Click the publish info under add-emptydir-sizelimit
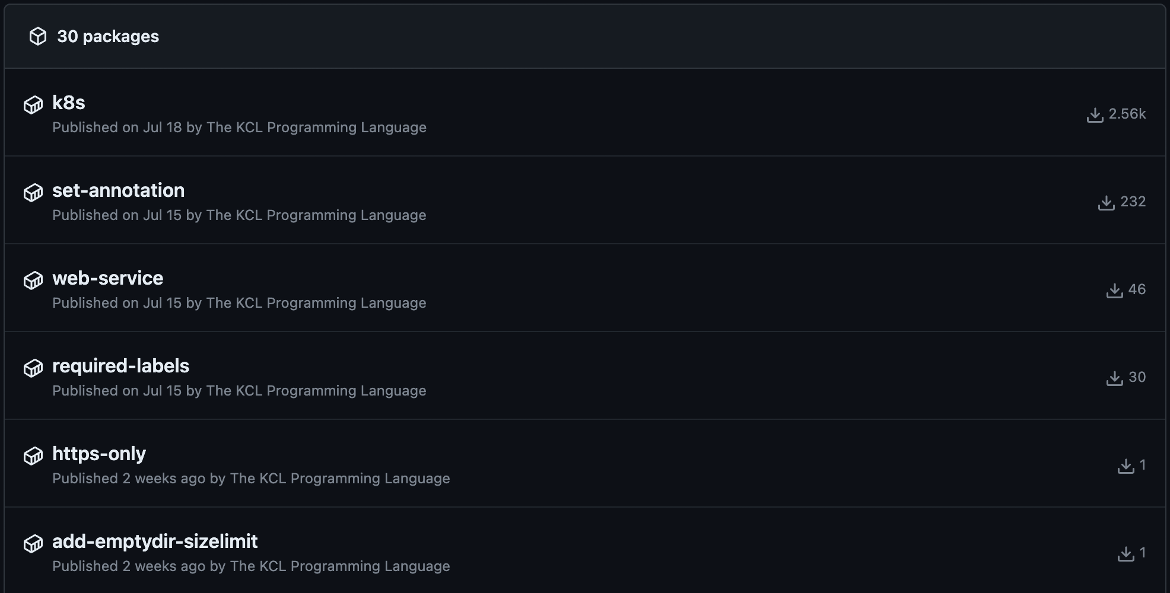The width and height of the screenshot is (1170, 593). pyautogui.click(x=252, y=566)
